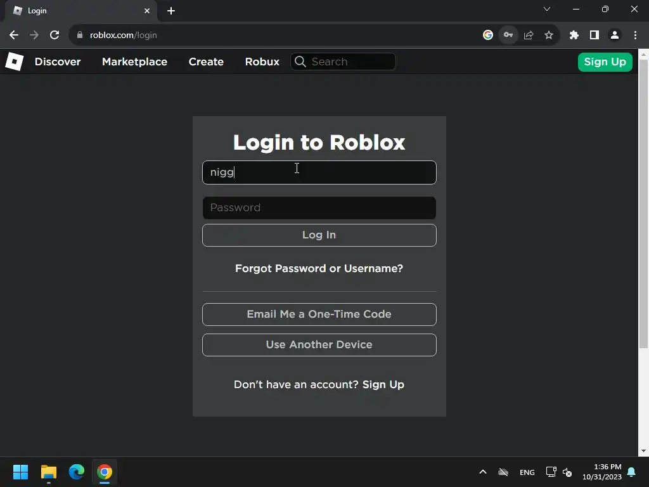Reload the page with refresh icon
Viewport: 649px width, 487px height.
55,36
